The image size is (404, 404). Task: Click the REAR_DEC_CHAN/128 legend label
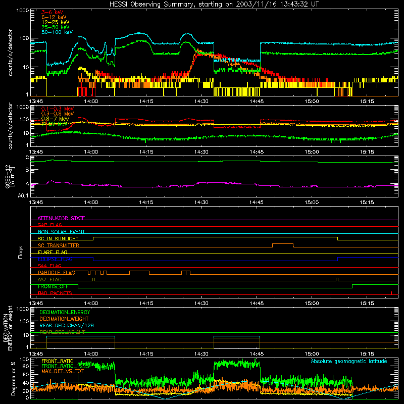coord(67,325)
